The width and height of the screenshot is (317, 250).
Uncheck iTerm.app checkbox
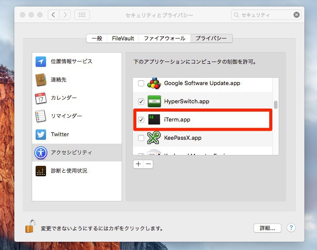click(x=141, y=120)
